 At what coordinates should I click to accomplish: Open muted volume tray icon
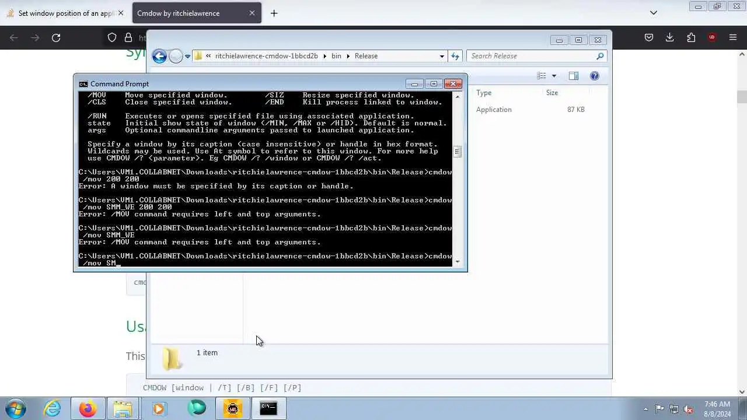pos(689,409)
